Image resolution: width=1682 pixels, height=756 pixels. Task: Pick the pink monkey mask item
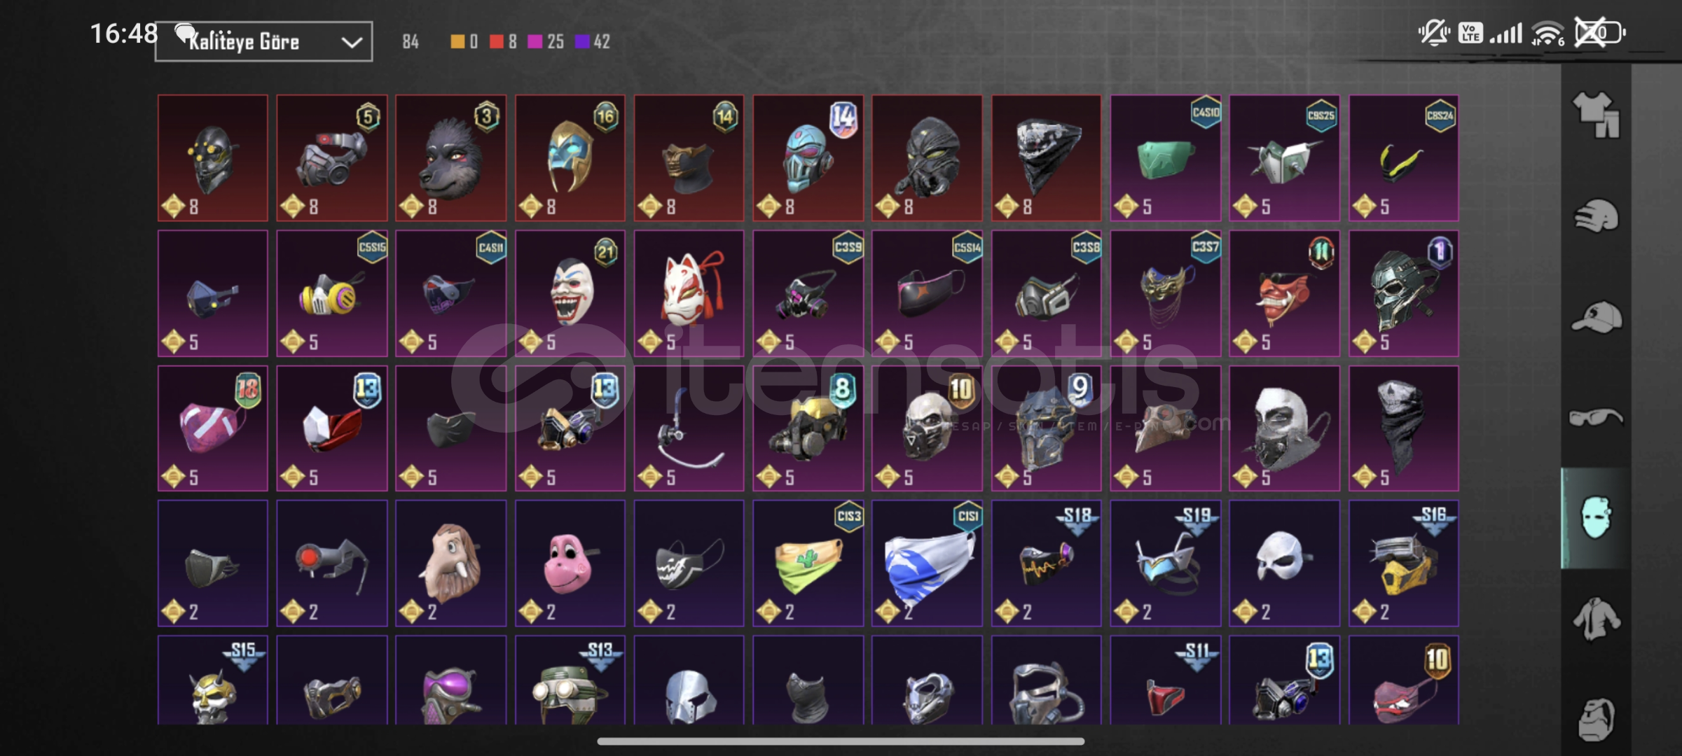(570, 563)
